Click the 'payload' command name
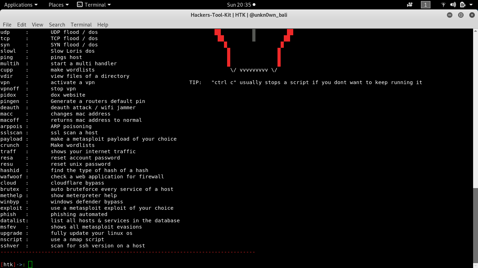478x268 pixels. (11, 139)
